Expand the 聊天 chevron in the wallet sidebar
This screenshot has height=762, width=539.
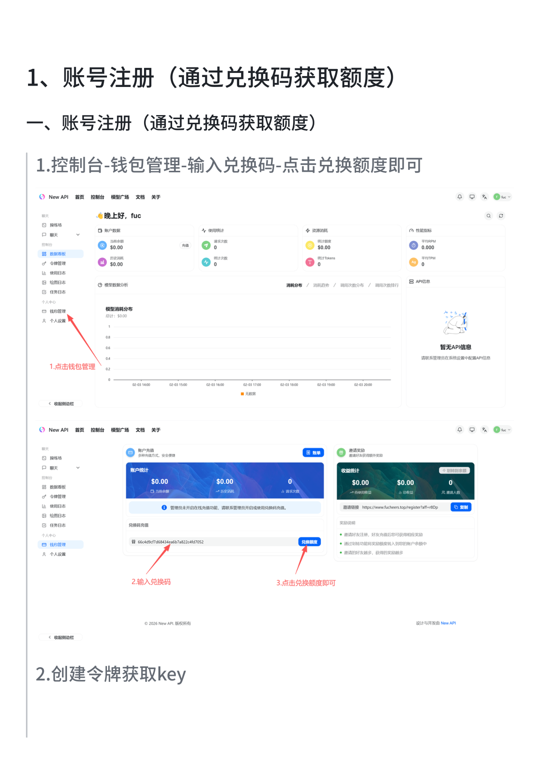pos(78,468)
